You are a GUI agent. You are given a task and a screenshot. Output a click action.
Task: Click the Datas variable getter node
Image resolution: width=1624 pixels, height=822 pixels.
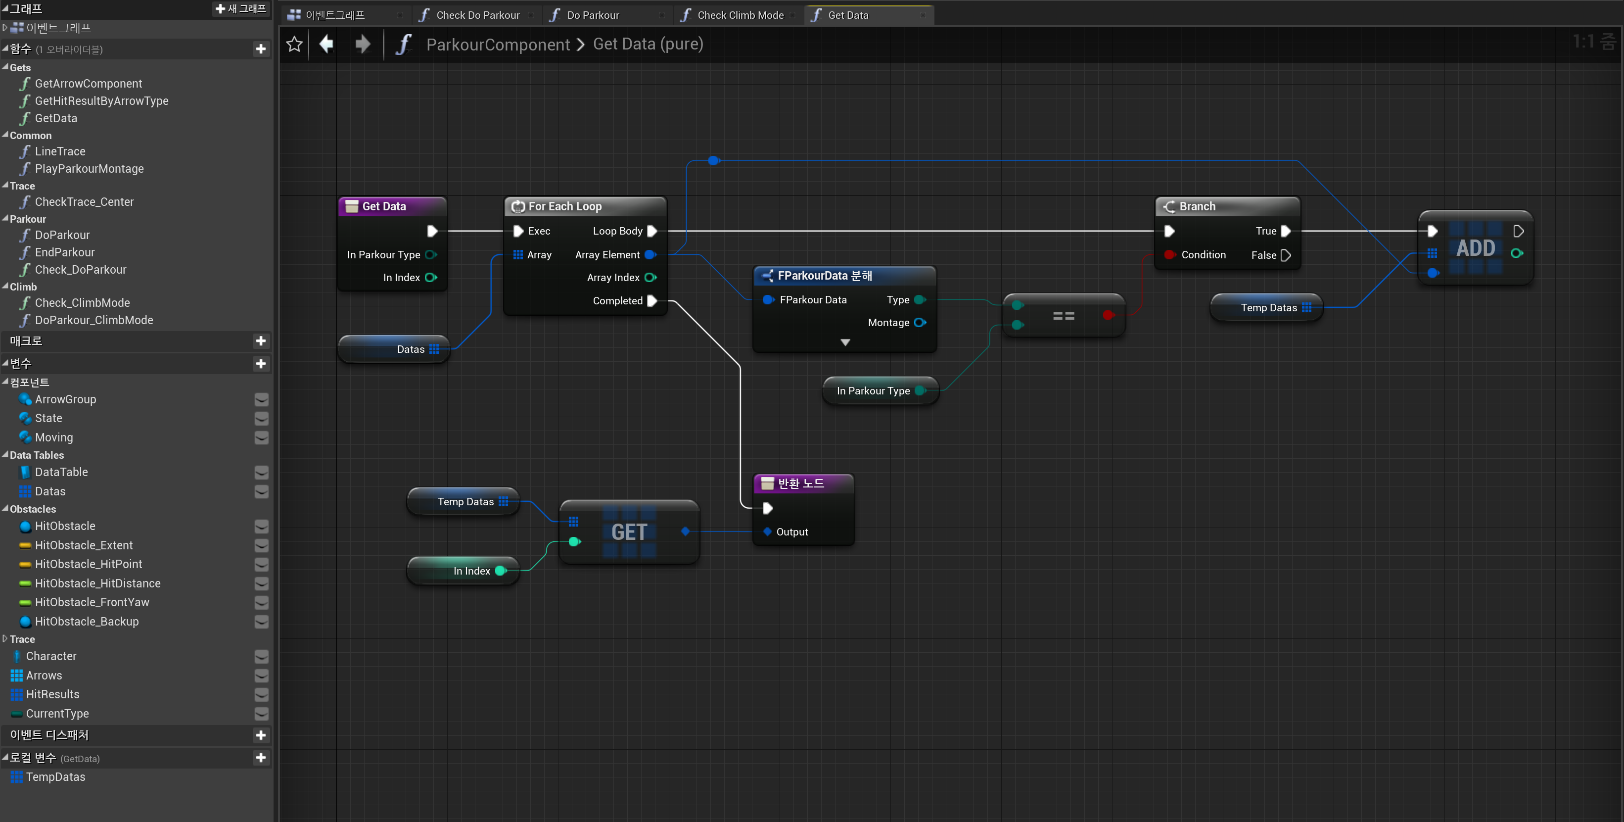(395, 349)
